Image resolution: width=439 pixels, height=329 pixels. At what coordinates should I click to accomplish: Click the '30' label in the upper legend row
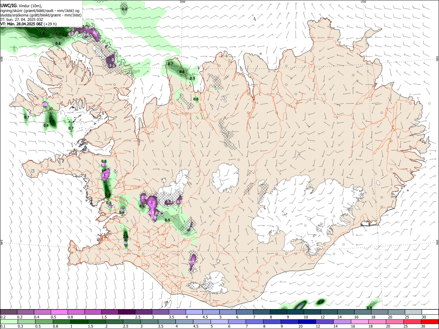pos(424,317)
